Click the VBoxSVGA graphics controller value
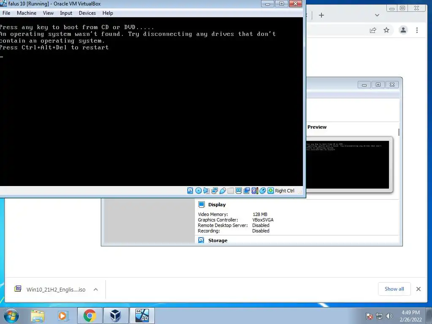Viewport: 432px width, 324px height. [x=263, y=220]
